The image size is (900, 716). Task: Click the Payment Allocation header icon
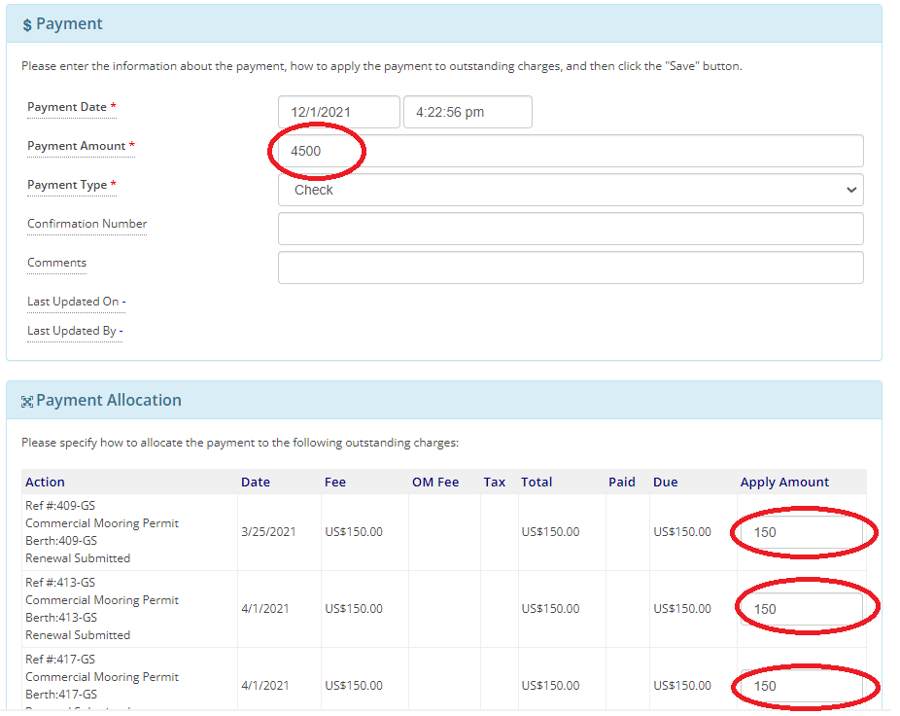point(27,401)
